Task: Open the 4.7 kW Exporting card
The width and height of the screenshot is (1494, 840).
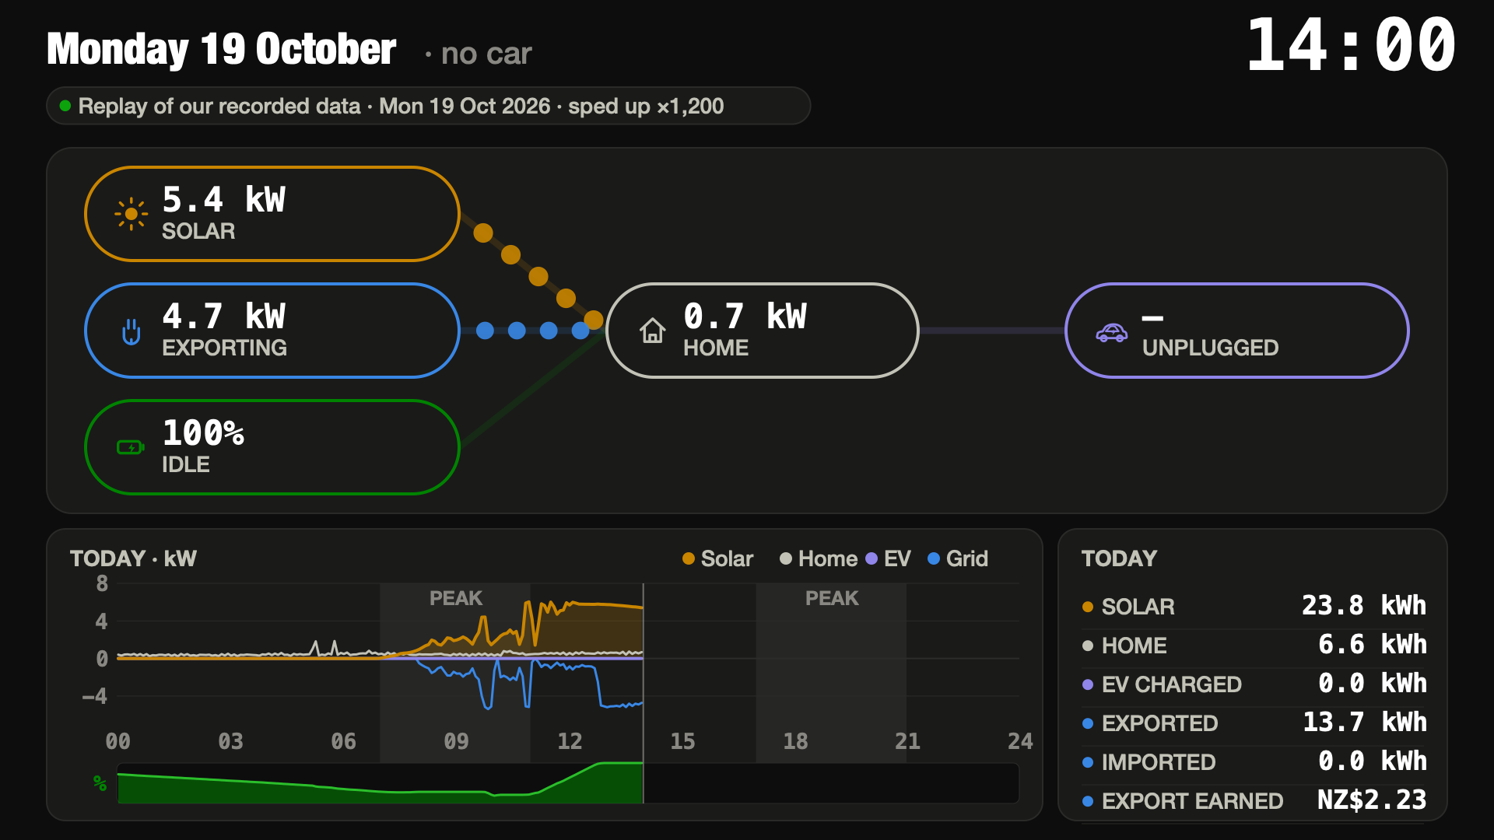Action: tap(272, 331)
